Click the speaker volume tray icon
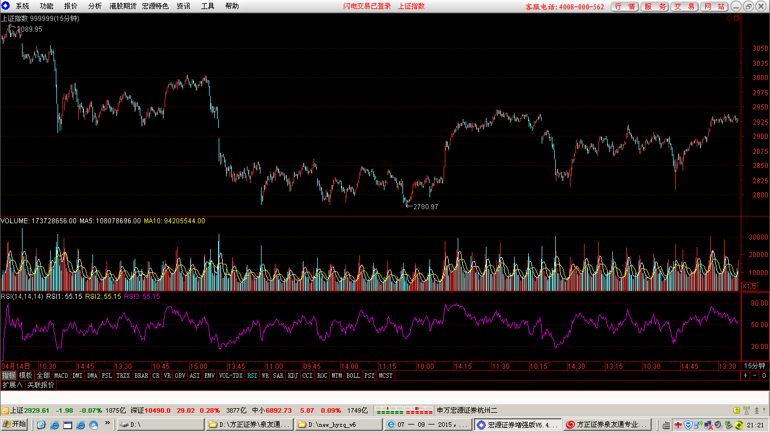 [x=718, y=425]
